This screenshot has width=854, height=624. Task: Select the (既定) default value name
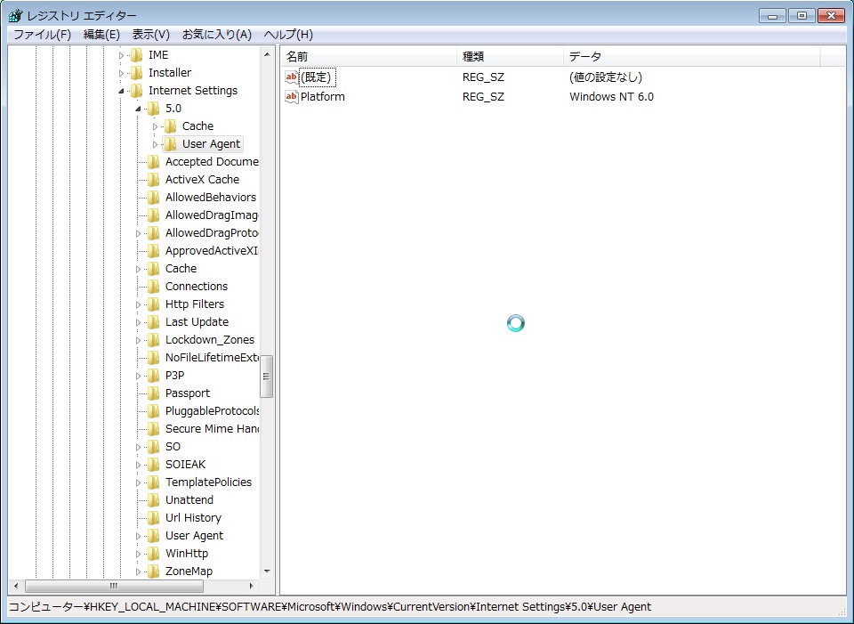pos(316,77)
